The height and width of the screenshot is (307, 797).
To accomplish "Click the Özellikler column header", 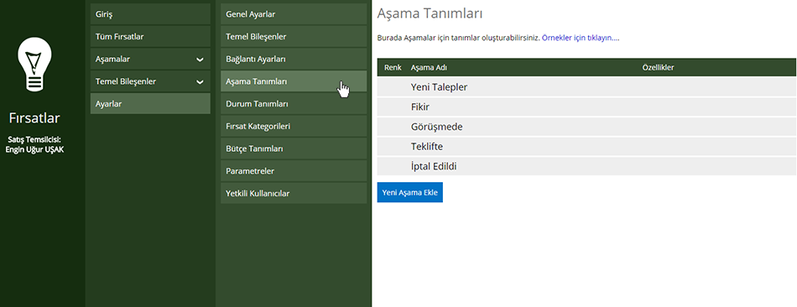I will pos(659,68).
